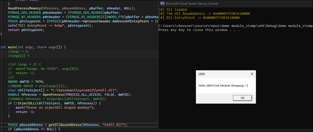Click the '//DWORD dwPID = atoi(argv[1]);;' comment
This screenshot has width=313, height=132.
(x=38, y=86)
